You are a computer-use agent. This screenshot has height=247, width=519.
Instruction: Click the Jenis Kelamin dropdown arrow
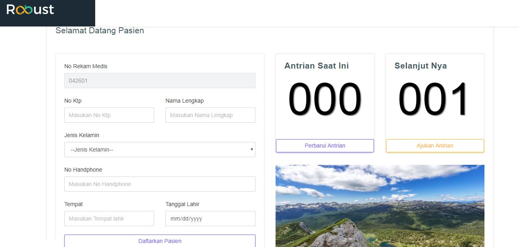252,149
